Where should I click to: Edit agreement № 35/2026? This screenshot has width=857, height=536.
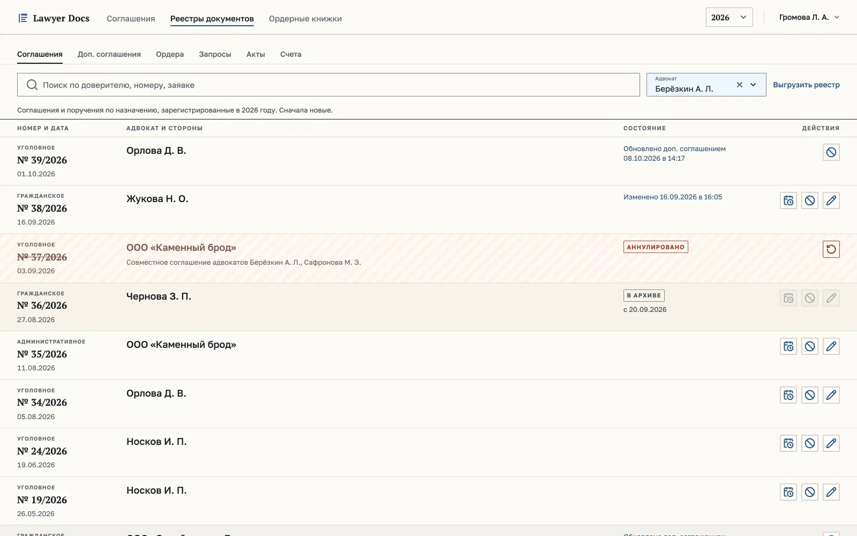[831, 346]
